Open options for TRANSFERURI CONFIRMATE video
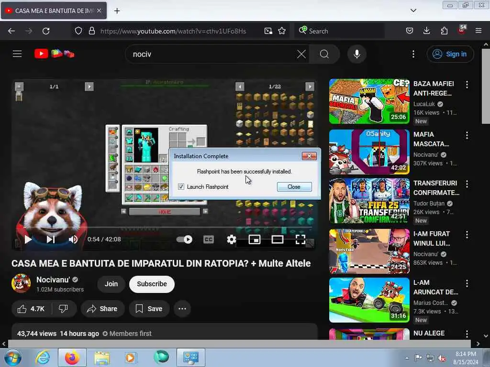Viewport: 490px width, 367px height. click(x=467, y=184)
